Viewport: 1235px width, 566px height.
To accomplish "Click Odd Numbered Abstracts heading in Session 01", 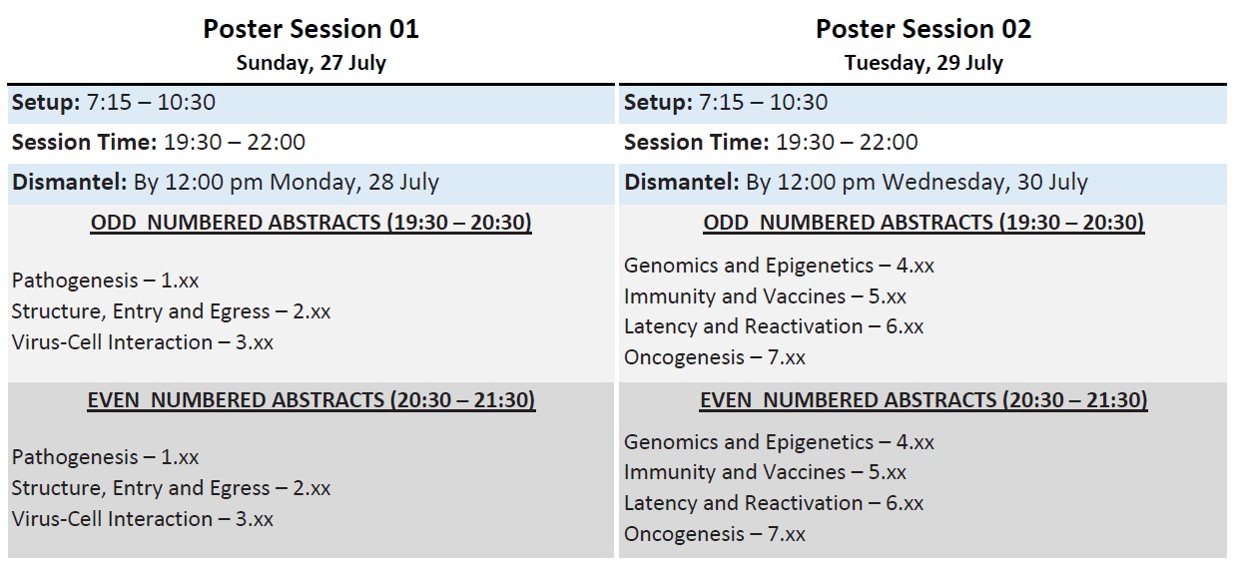I will 311,223.
